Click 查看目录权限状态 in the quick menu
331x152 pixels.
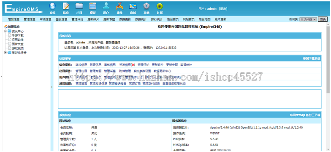point(174,83)
